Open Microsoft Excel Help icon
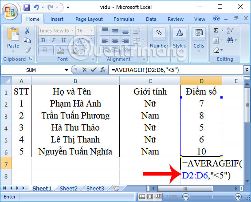The image size is (251, 202). 216,19
